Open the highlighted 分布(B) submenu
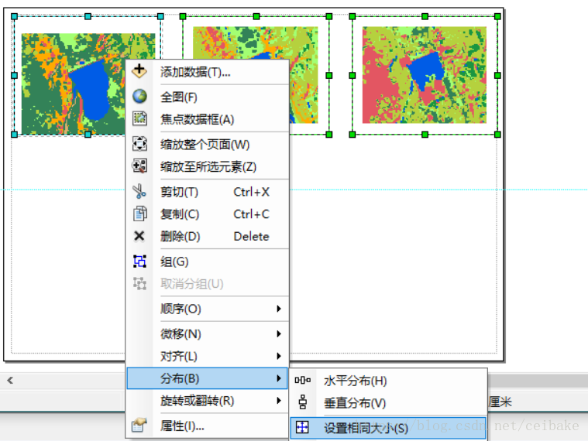588x441 pixels. (207, 378)
